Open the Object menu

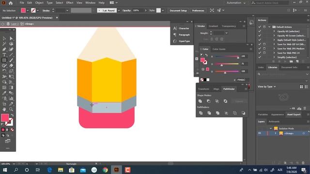click(39, 3)
